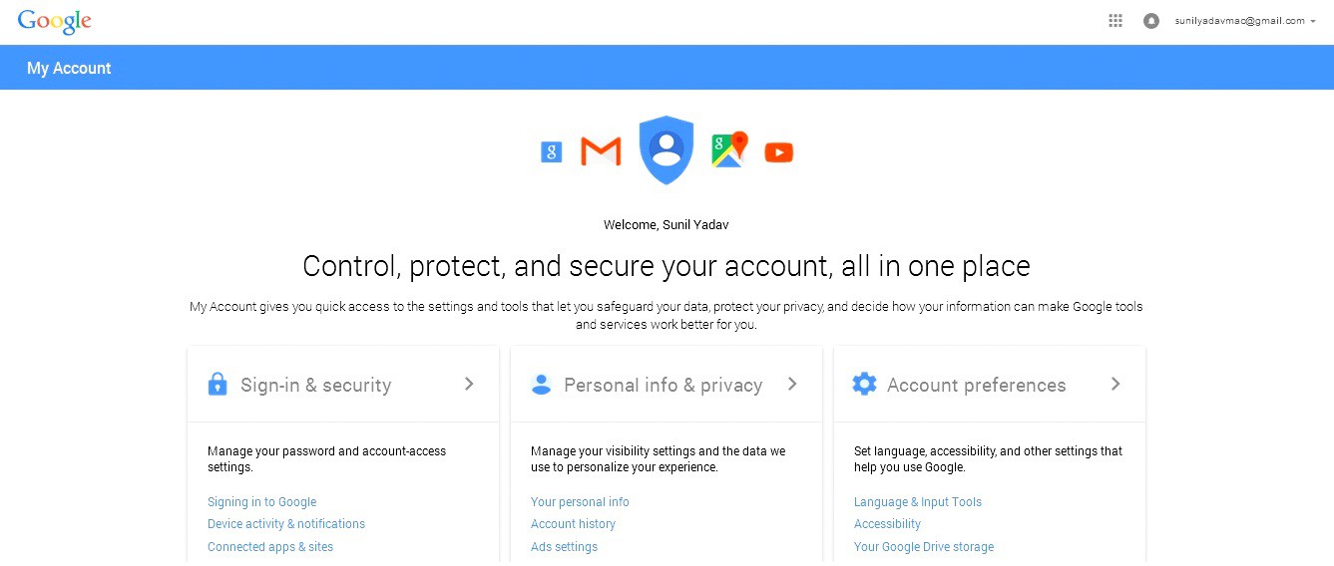Click the Gmail envelope icon
1334x566 pixels.
pyautogui.click(x=601, y=151)
